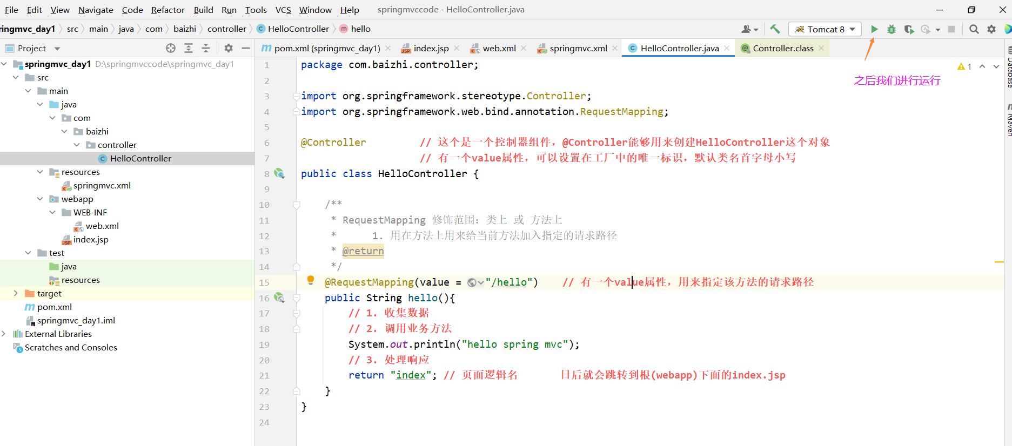This screenshot has height=446, width=1012.
Task: Select HelloController in project tree
Action: tap(140, 158)
